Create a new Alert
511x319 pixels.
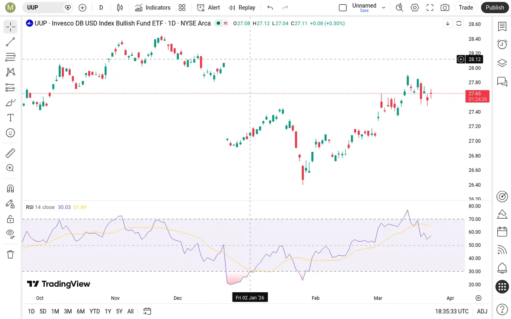click(209, 7)
